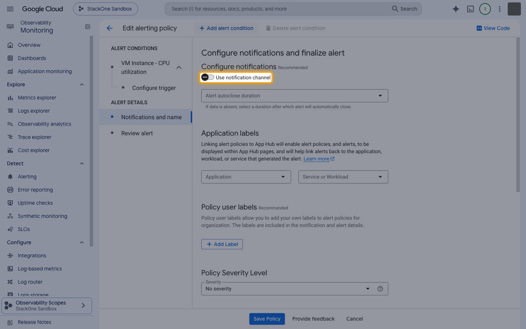Open the Service or Workload dropdown
Screen dimensions: 526x329
[x=343, y=177]
